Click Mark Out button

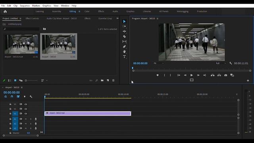[170, 75]
